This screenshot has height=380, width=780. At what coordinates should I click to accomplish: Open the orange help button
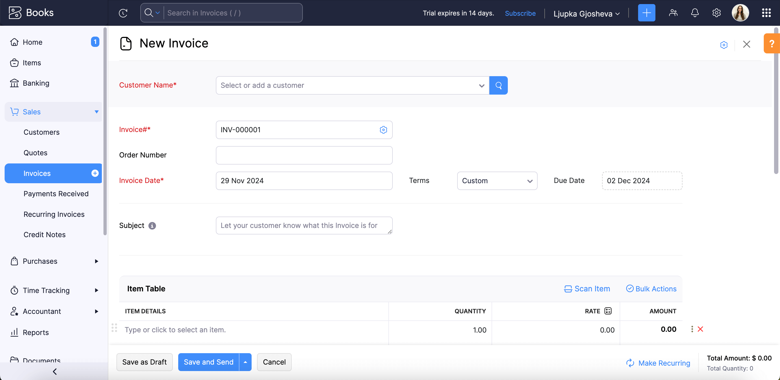(x=772, y=43)
